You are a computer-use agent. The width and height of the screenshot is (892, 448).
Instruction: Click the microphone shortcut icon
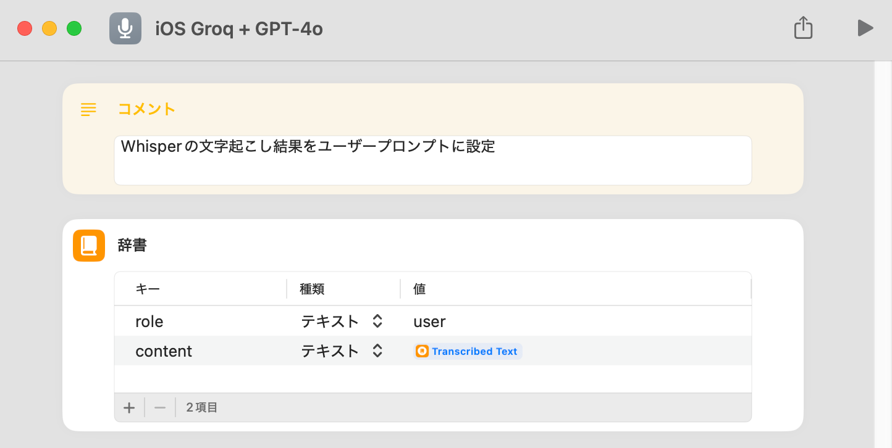coord(125,28)
